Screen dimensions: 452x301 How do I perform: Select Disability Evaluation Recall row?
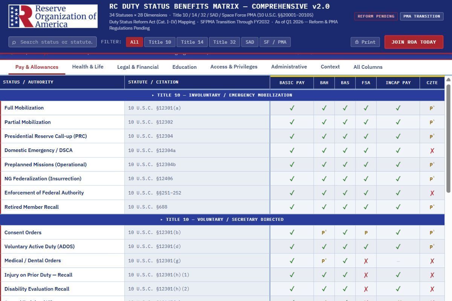point(222,289)
